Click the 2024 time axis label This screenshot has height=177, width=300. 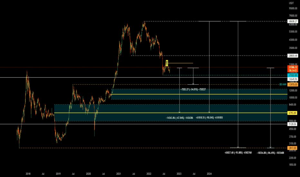tap(209, 174)
